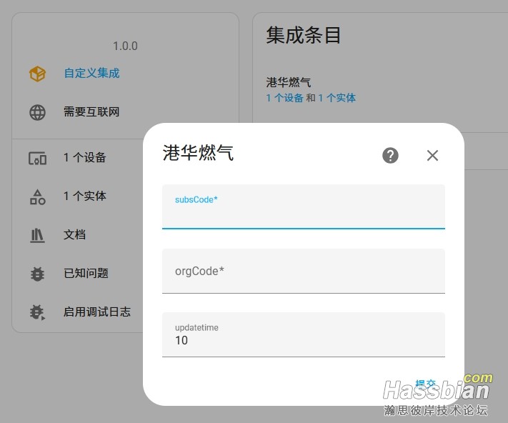Select the 港华燃气 dialog title
This screenshot has height=423, width=508.
198,153
